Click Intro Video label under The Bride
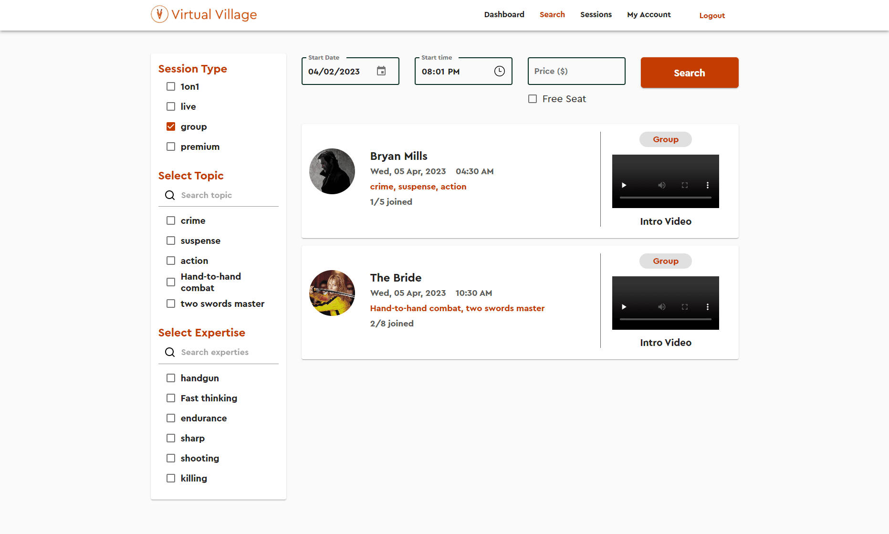 pyautogui.click(x=666, y=343)
